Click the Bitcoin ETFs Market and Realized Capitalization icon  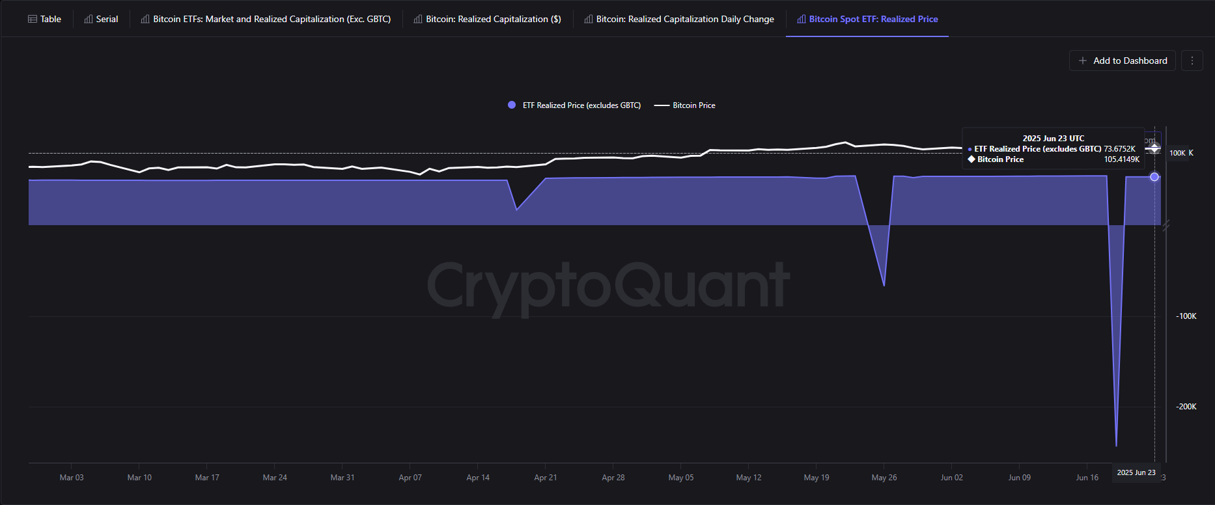click(x=145, y=20)
